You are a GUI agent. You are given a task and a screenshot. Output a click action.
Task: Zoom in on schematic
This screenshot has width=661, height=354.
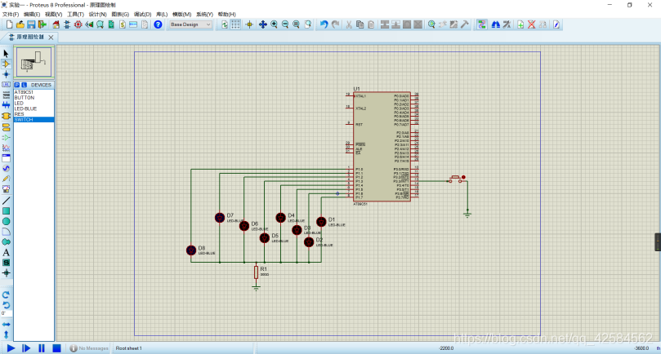click(274, 24)
